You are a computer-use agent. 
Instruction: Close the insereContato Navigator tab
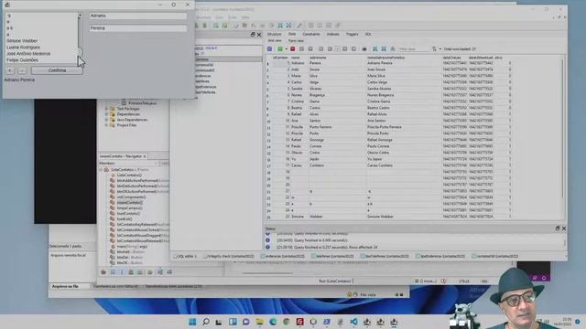coord(145,156)
